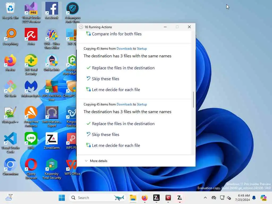The height and width of the screenshot is (204, 272).
Task: Open the weather widget showing 72°
Action: click(x=9, y=198)
